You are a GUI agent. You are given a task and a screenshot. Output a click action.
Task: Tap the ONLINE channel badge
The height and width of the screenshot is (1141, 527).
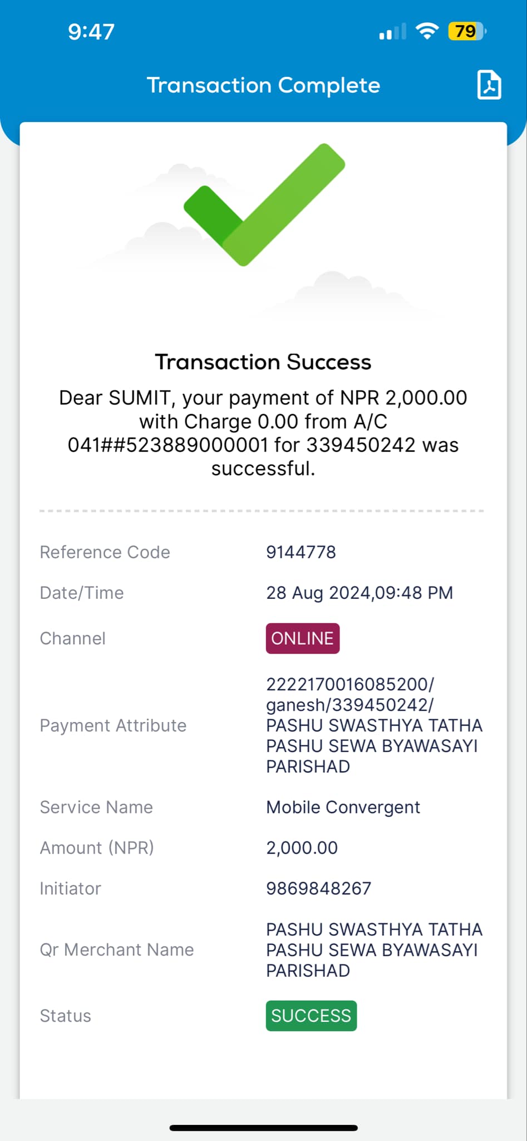pos(303,638)
